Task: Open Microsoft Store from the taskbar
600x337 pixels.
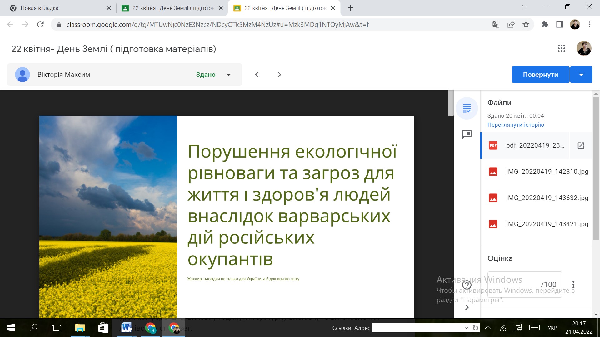Action: (x=103, y=328)
